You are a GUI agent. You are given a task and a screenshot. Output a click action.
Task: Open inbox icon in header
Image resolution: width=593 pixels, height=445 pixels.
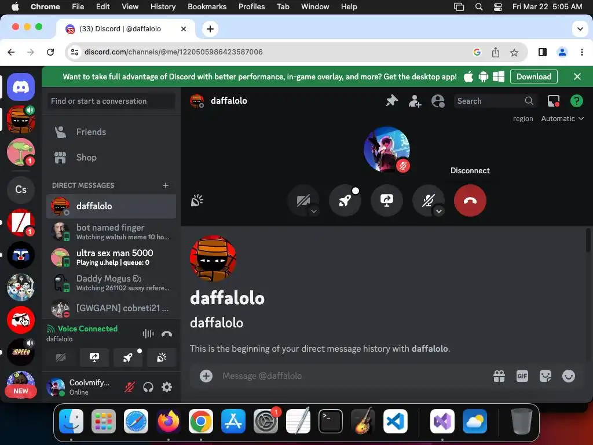click(554, 101)
